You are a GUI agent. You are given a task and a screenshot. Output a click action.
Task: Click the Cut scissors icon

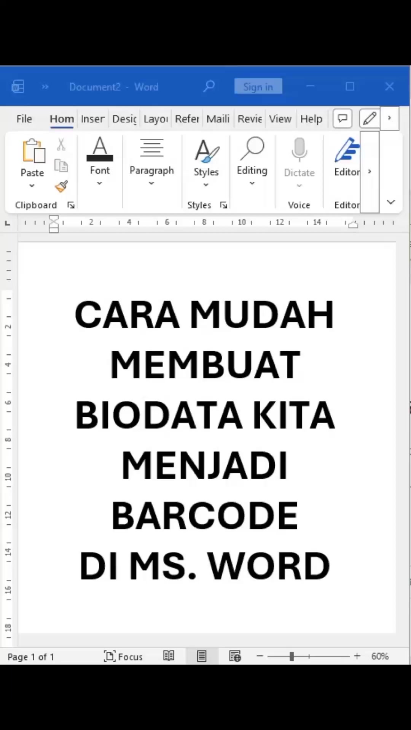point(61,145)
